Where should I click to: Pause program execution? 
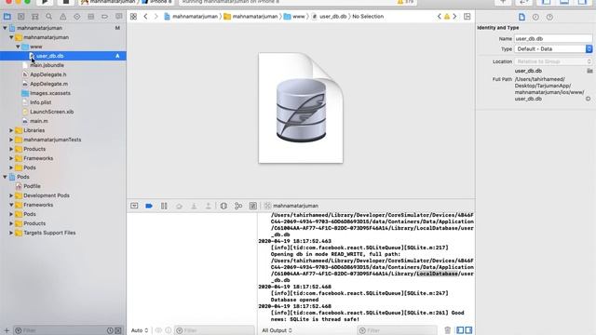[164, 206]
